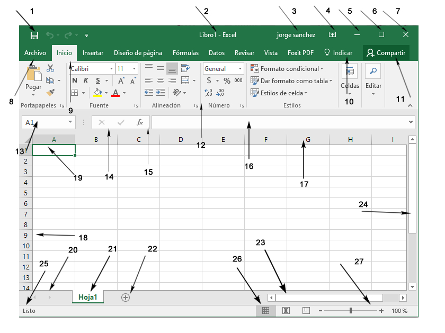Open Formato condicional in Estilos group
Image resolution: width=445 pixels, height=333 pixels.
pyautogui.click(x=288, y=68)
